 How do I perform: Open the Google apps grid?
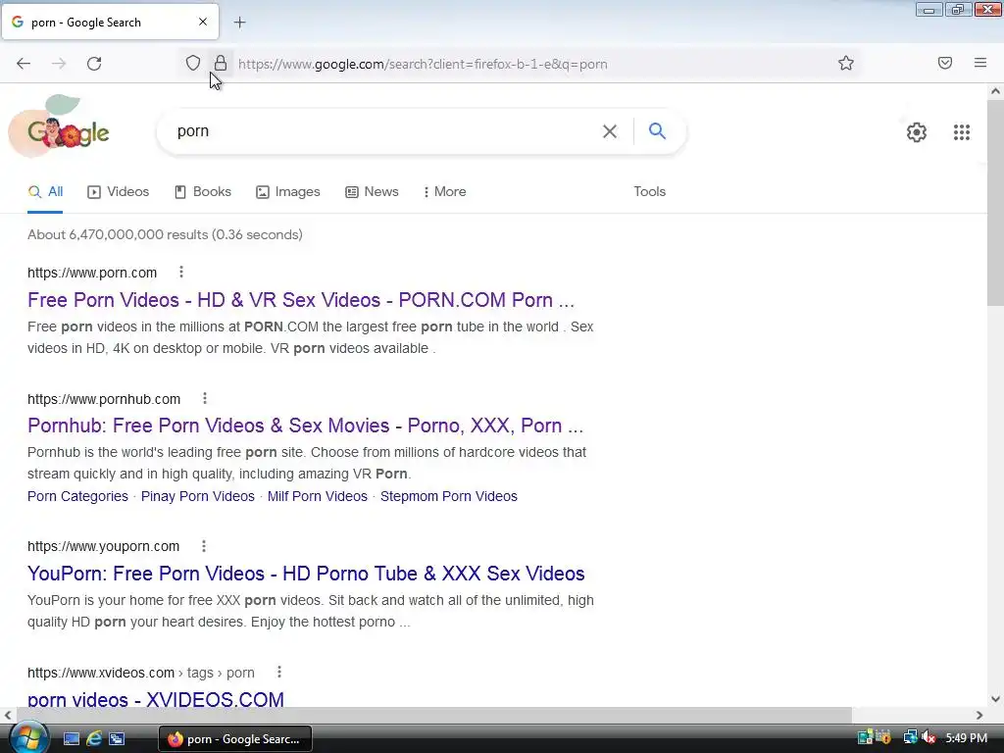[961, 132]
